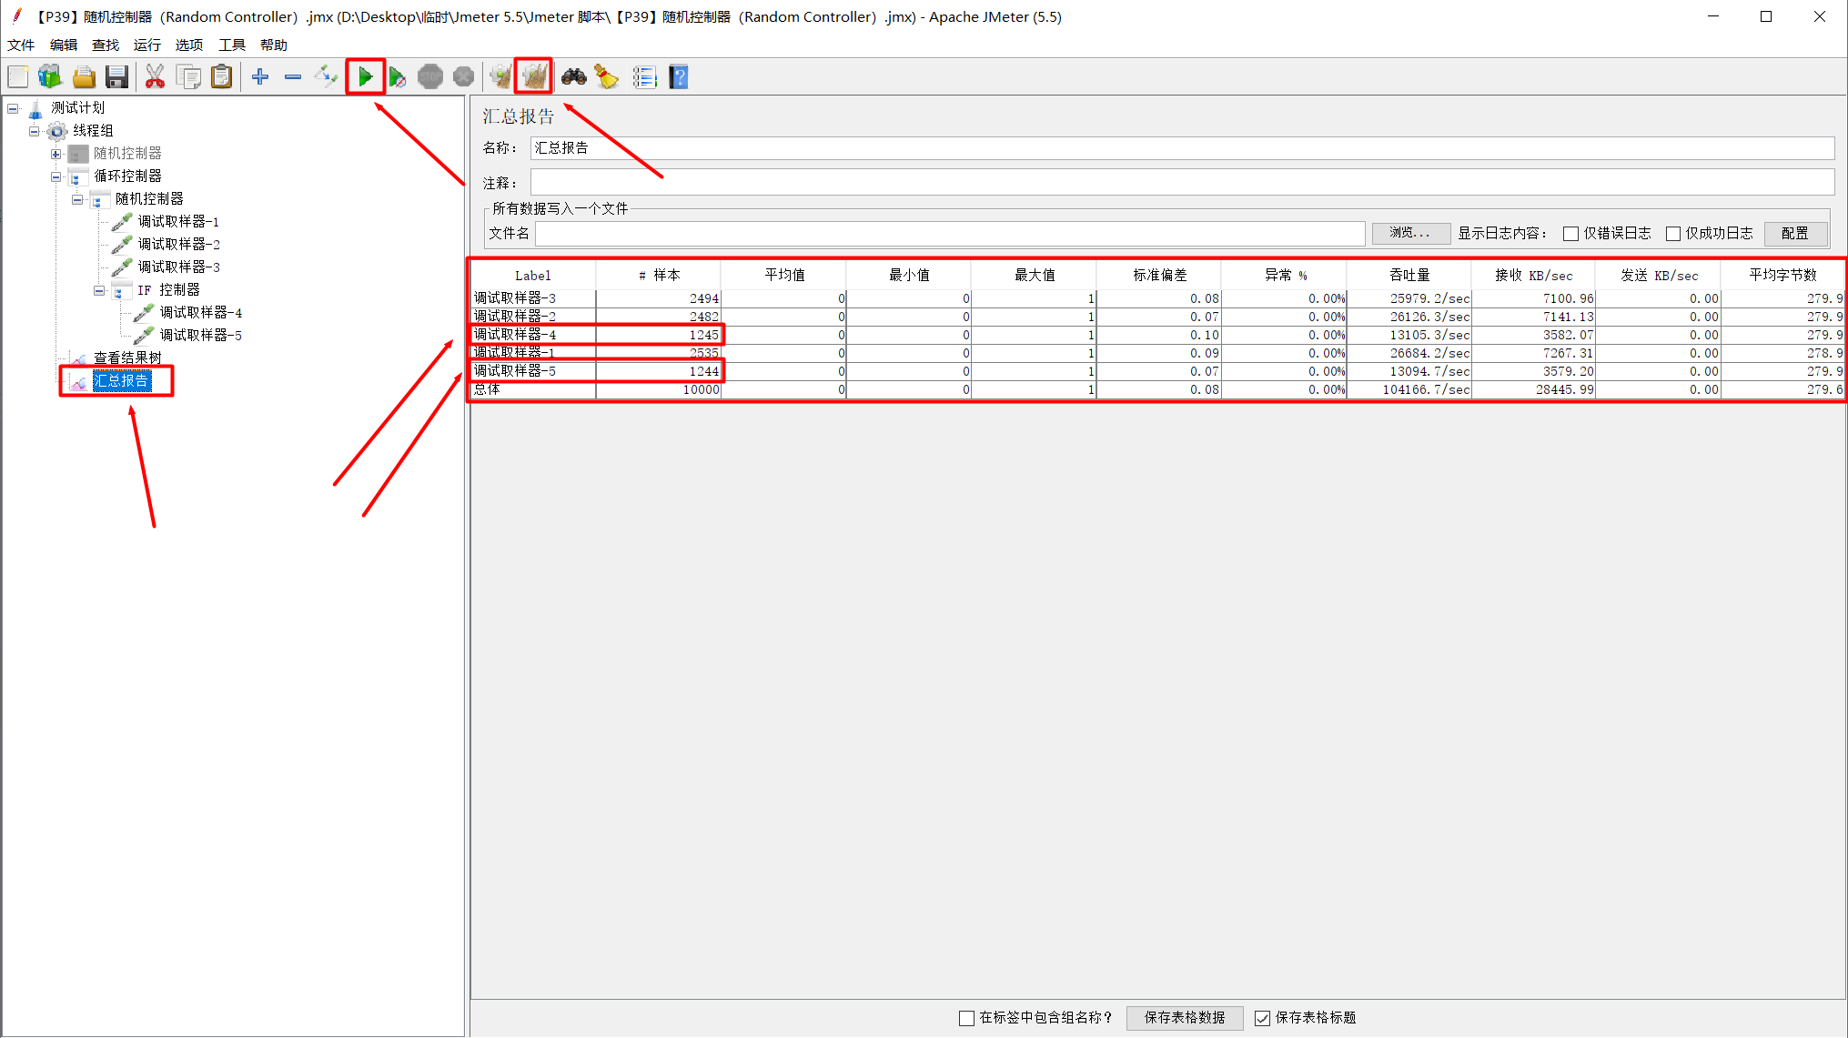Select the IF 控制器 node
The height and width of the screenshot is (1038, 1848).
(x=168, y=290)
